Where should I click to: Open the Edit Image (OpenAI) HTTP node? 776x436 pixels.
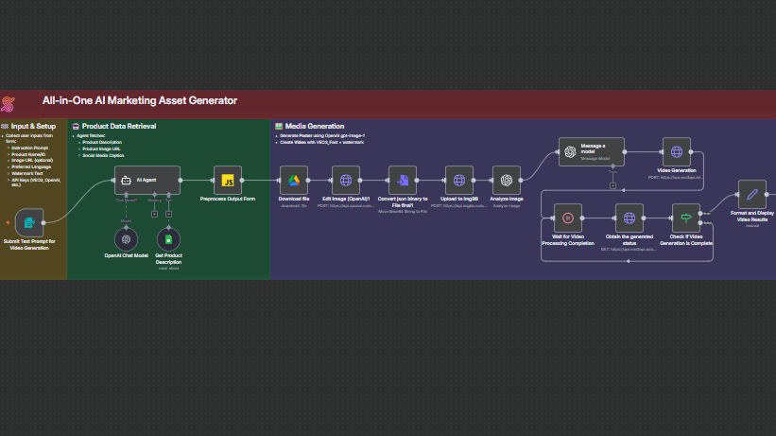coord(346,180)
